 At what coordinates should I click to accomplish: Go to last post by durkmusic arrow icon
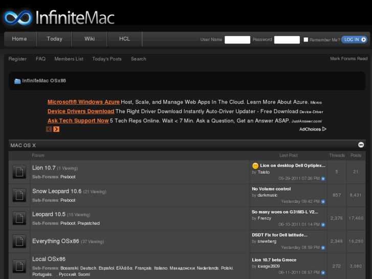pos(323,202)
